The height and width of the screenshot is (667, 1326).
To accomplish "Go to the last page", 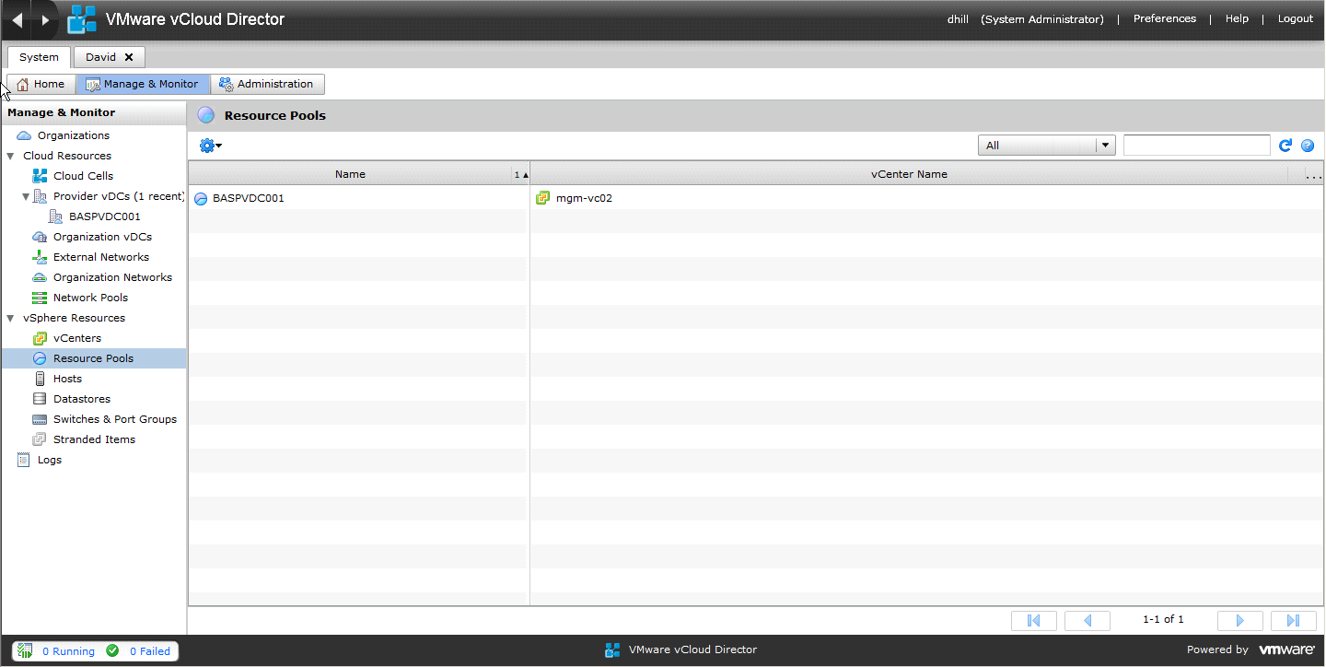I will (1294, 620).
